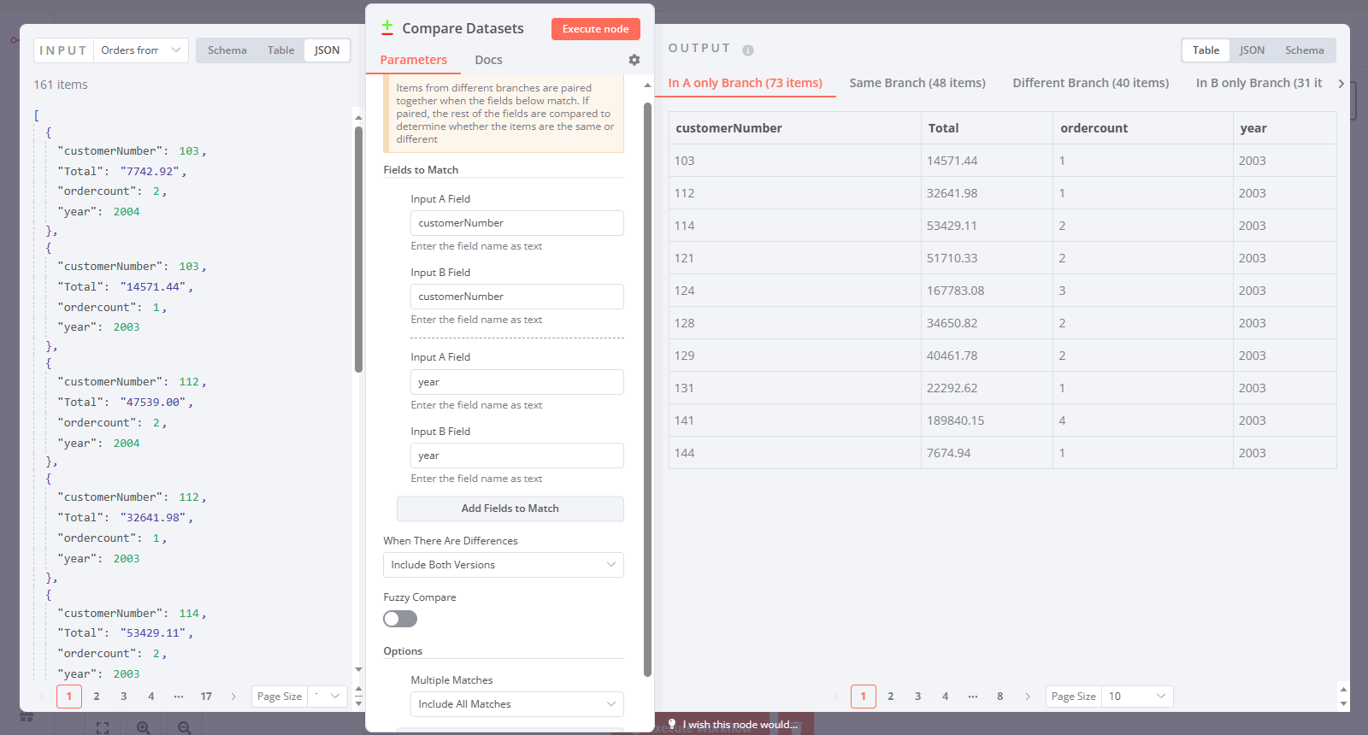
Task: Click the zoom out magnifier on the canvas
Action: coord(184,727)
